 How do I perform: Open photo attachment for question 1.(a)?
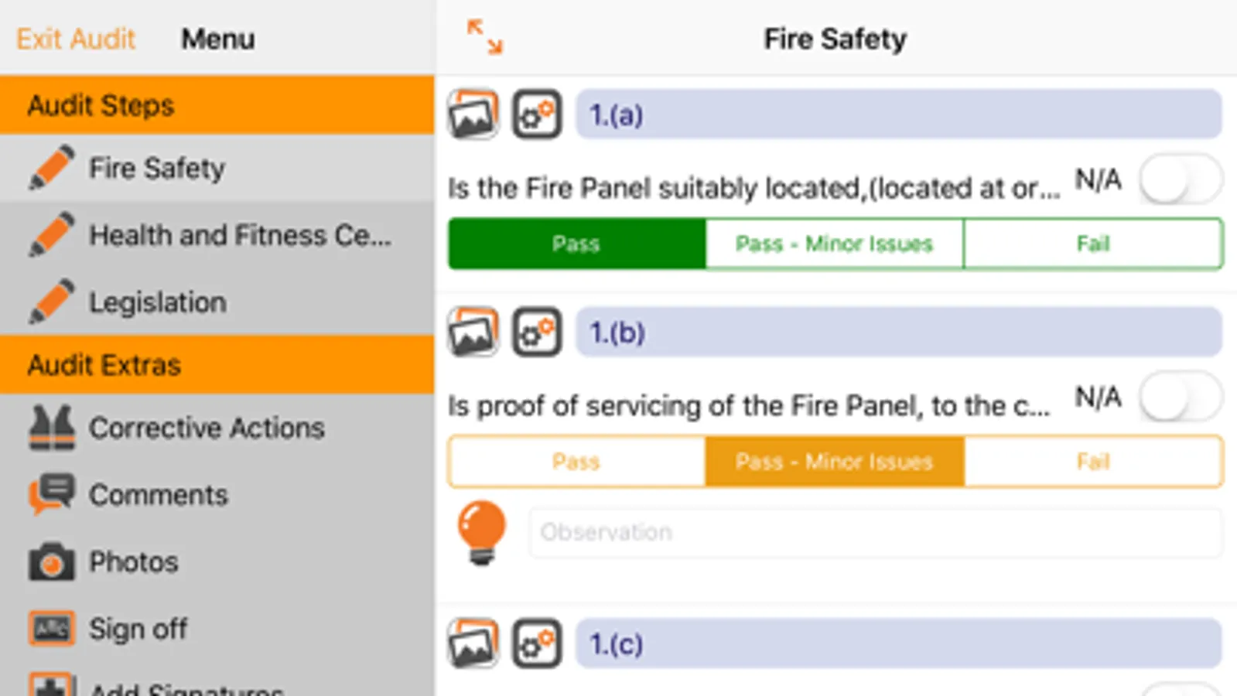point(473,114)
